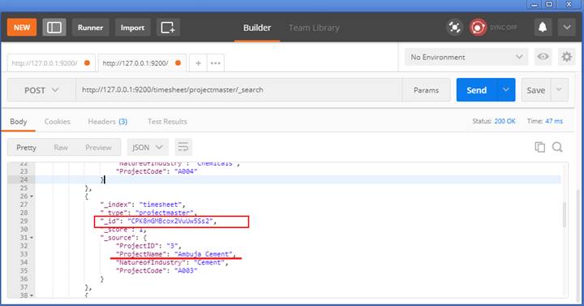The width and height of the screenshot is (584, 306).
Task: Select the first greyed request tab
Action: tap(50, 63)
